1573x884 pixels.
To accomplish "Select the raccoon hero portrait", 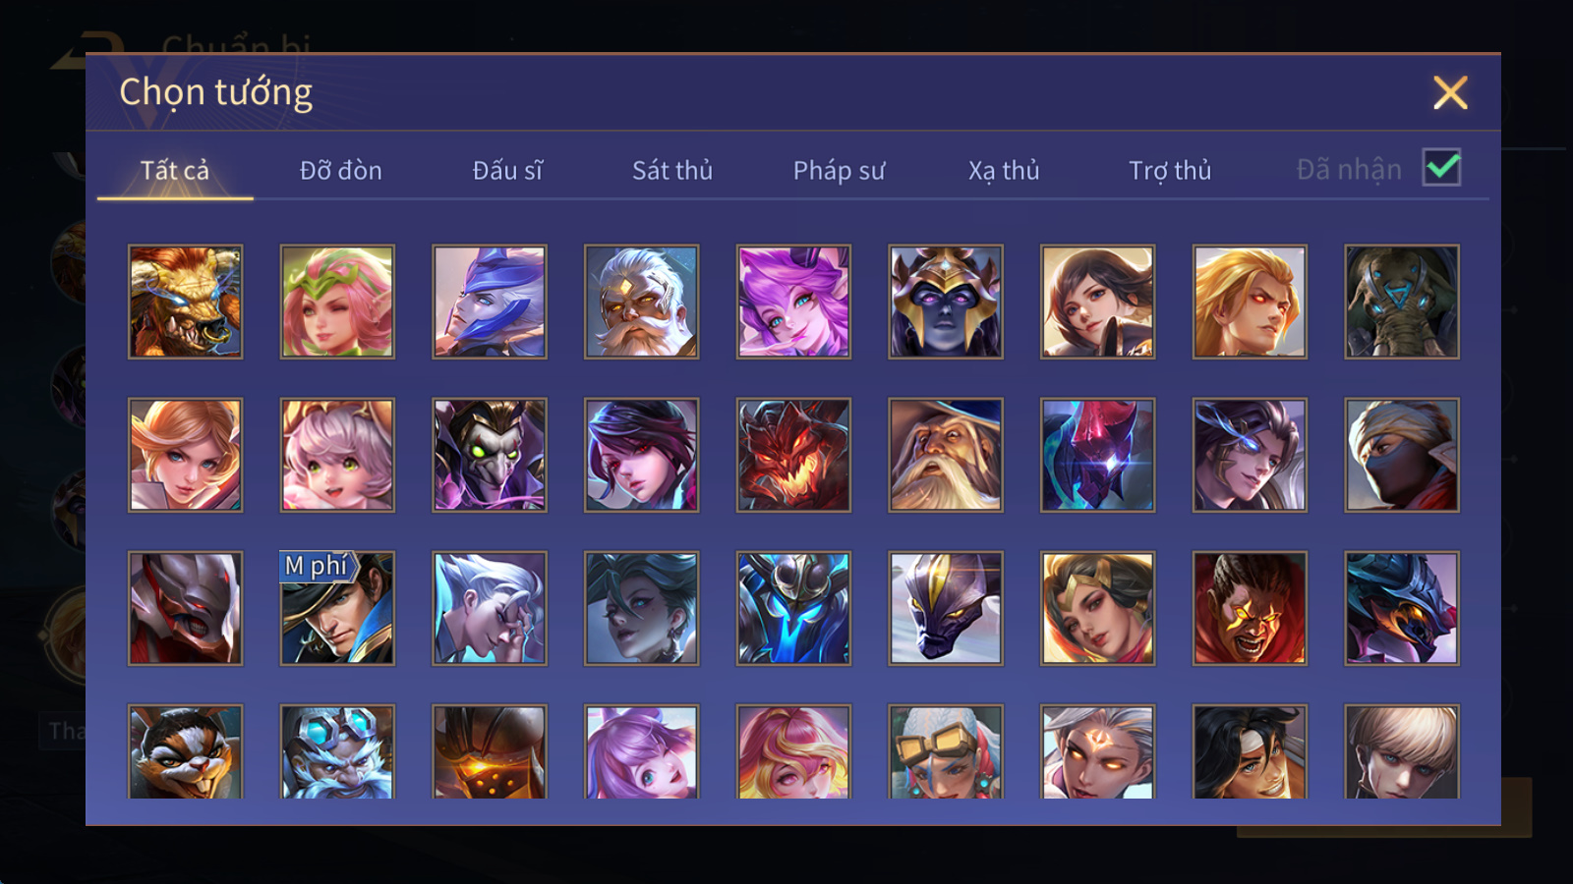I will coord(185,751).
